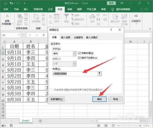
Task: Click the help question mark in 数据验证 dialog
Action: [111, 30]
